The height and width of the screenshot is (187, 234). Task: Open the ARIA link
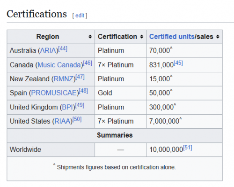click(48, 51)
